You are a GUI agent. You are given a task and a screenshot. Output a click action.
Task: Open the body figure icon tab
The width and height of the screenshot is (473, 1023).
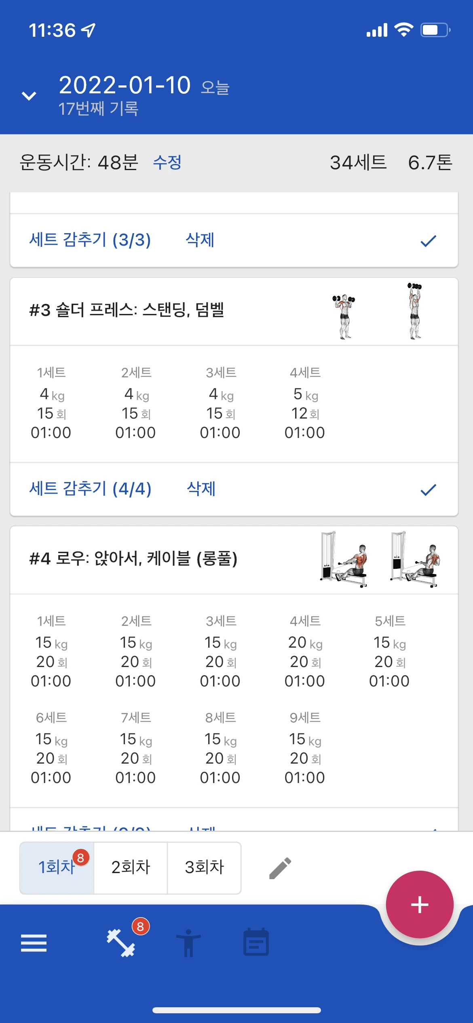(x=188, y=943)
